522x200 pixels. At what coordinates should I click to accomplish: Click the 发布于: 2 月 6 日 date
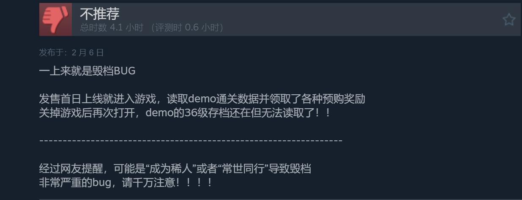pos(71,52)
